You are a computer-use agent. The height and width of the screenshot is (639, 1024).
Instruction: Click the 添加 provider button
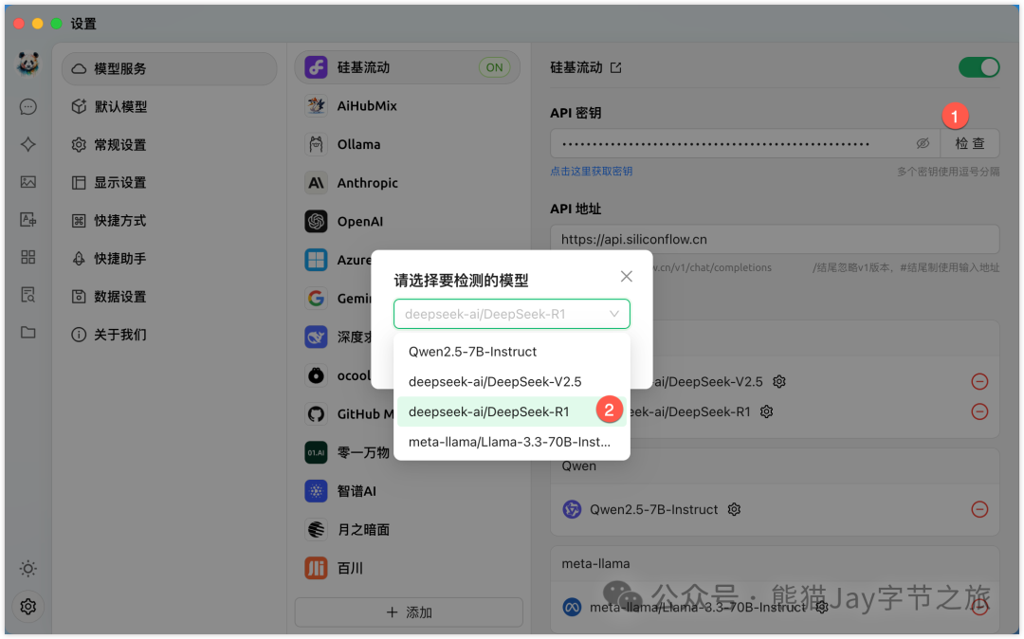click(409, 612)
